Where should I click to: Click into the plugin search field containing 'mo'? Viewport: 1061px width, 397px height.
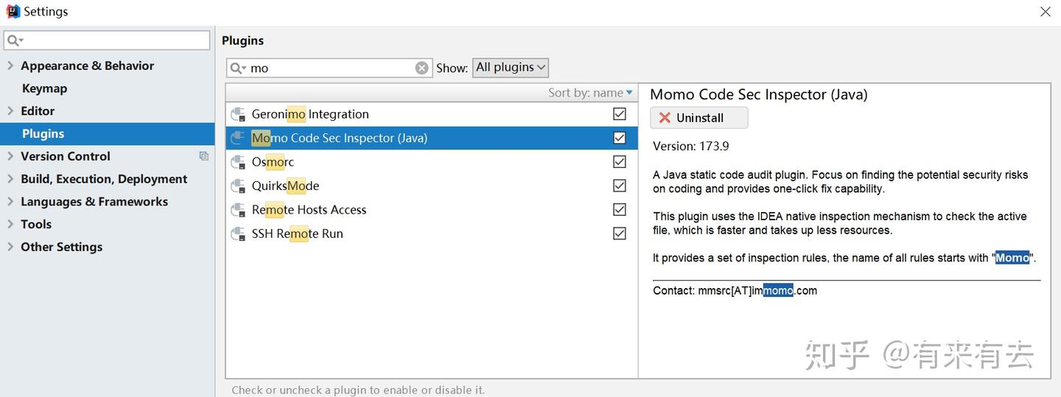coord(329,68)
